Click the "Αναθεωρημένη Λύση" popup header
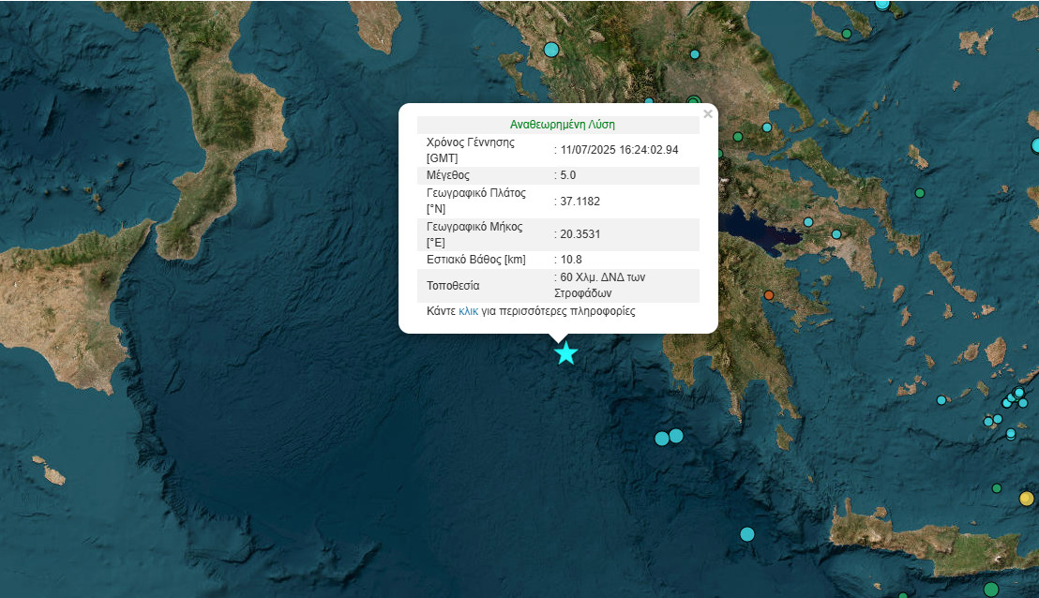The height and width of the screenshot is (598, 1039). (562, 124)
